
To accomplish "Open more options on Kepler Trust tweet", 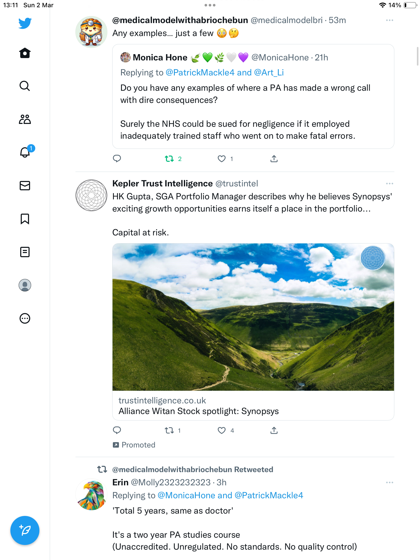I will (x=389, y=184).
